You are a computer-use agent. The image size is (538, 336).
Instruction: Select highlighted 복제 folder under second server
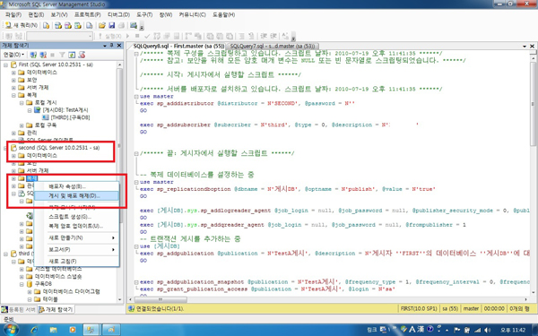[x=32, y=178]
